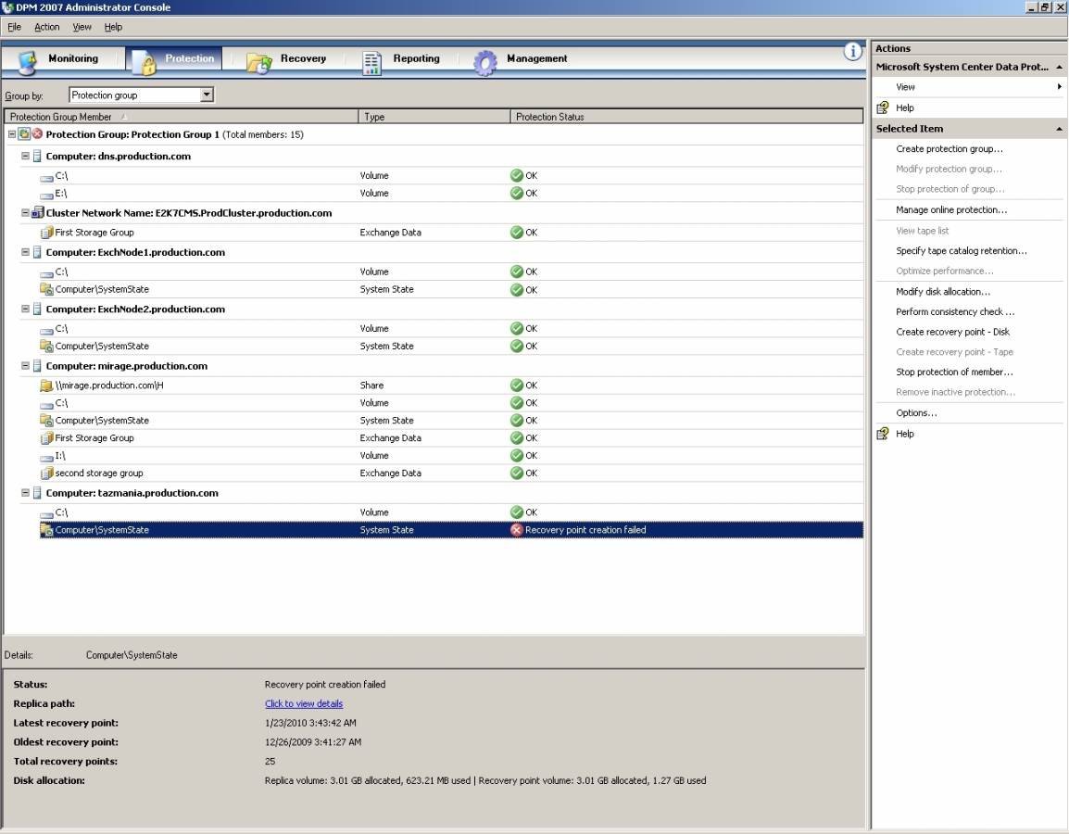
Task: Collapse the dns.production.com computer node
Action: (x=26, y=156)
